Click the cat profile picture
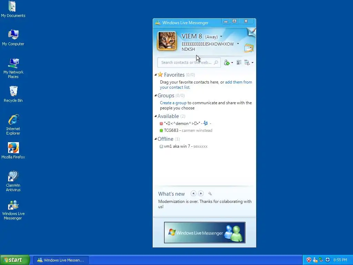 point(167,41)
